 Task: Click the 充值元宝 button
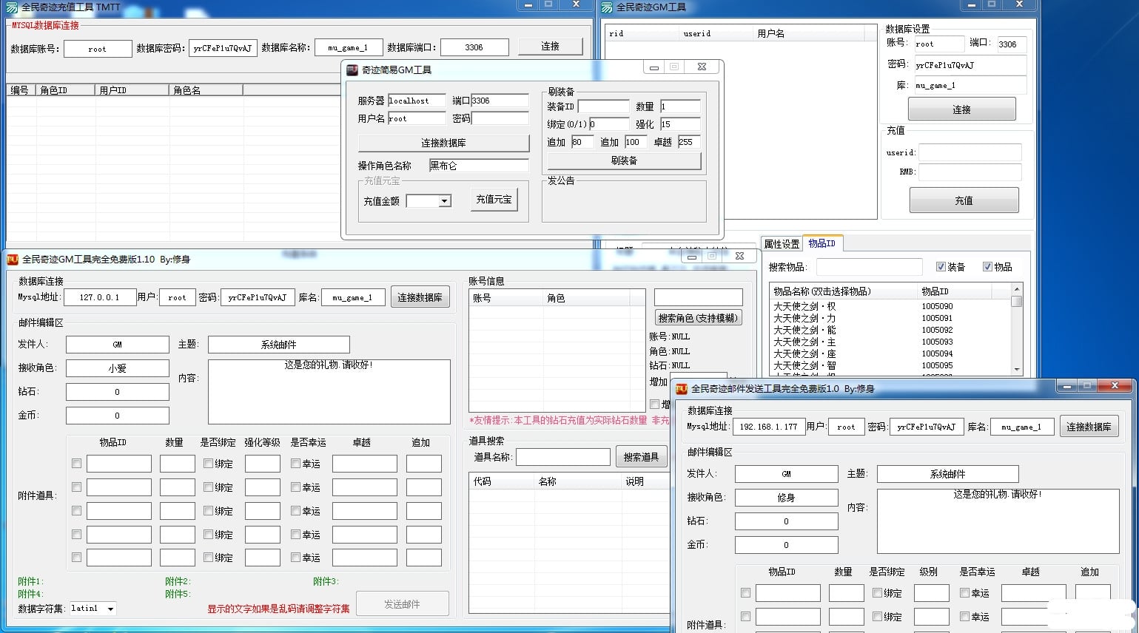(x=494, y=200)
